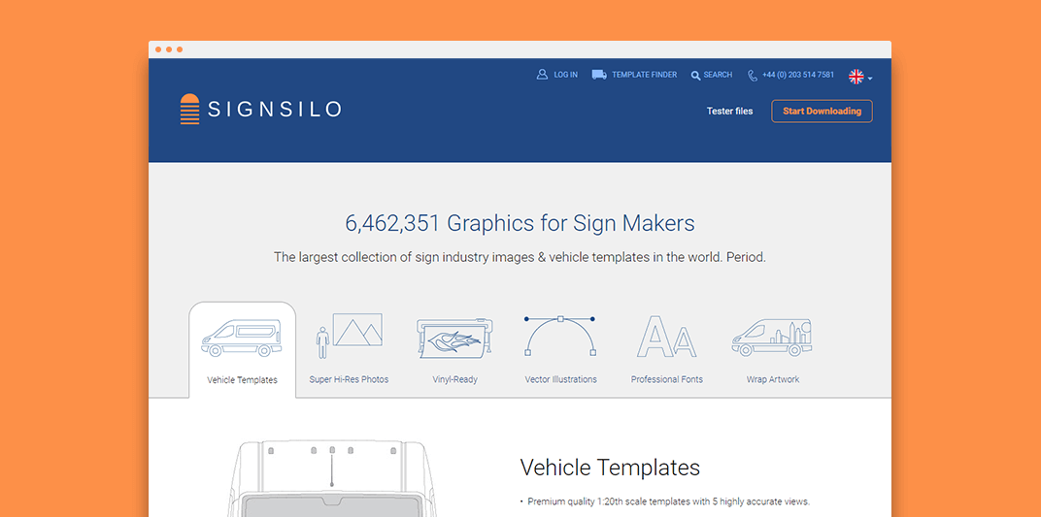Switch to the Wrap Artwork tab
Screen dimensions: 1041x517
773,380
